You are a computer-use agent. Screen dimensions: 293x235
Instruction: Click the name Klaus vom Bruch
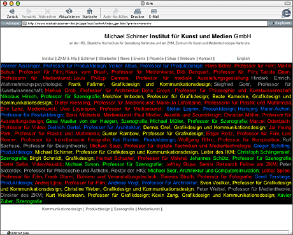pyautogui.click(x=87, y=72)
